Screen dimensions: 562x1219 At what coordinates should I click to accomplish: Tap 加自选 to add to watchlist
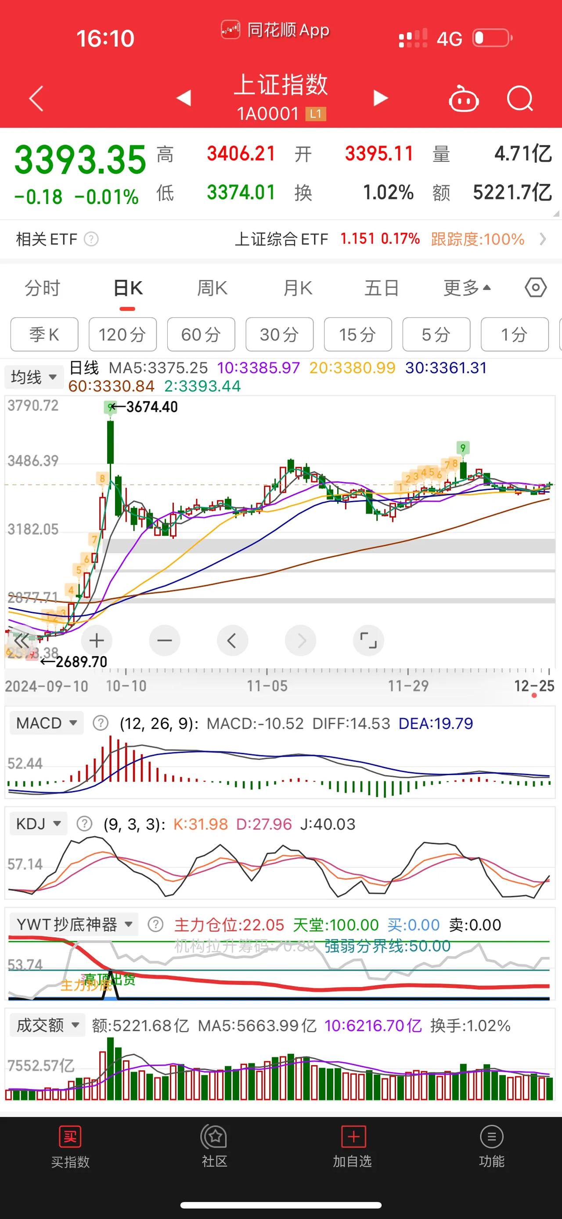click(x=353, y=1147)
